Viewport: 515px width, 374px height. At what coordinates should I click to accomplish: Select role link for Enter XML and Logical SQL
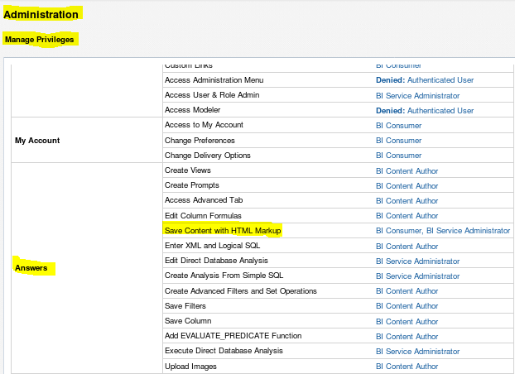pyautogui.click(x=407, y=246)
